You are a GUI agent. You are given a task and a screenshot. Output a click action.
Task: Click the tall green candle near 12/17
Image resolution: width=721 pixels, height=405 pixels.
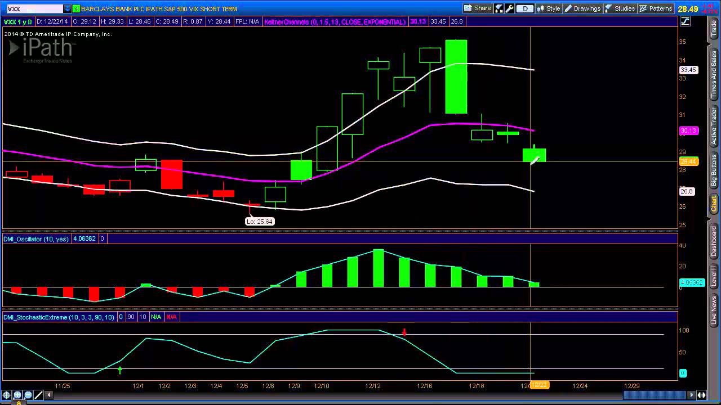[456, 76]
